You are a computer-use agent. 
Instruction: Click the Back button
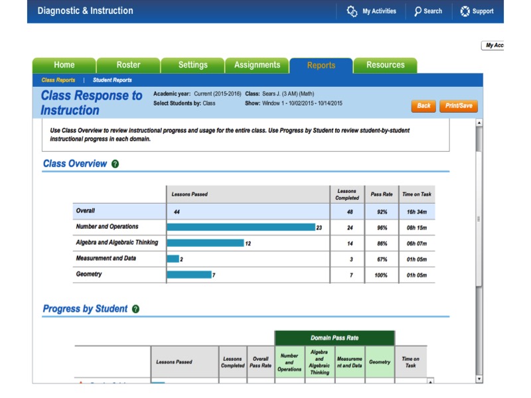tap(423, 106)
